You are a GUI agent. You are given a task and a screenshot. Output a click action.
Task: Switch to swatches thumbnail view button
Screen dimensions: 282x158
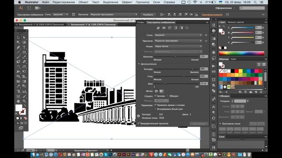click(x=264, y=65)
